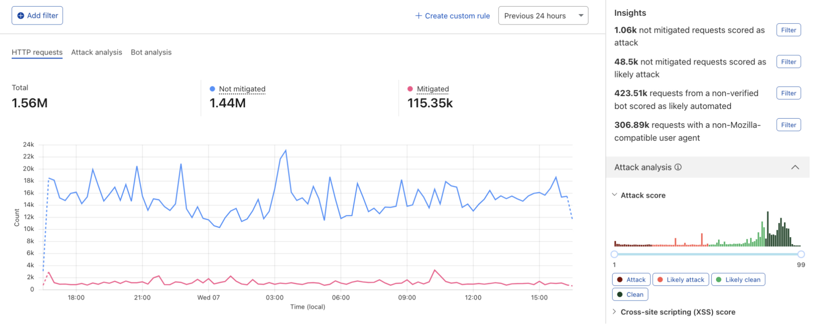Screen dimensions: 835x324
Task: Click the Total 1.56M value
Action: click(x=30, y=103)
